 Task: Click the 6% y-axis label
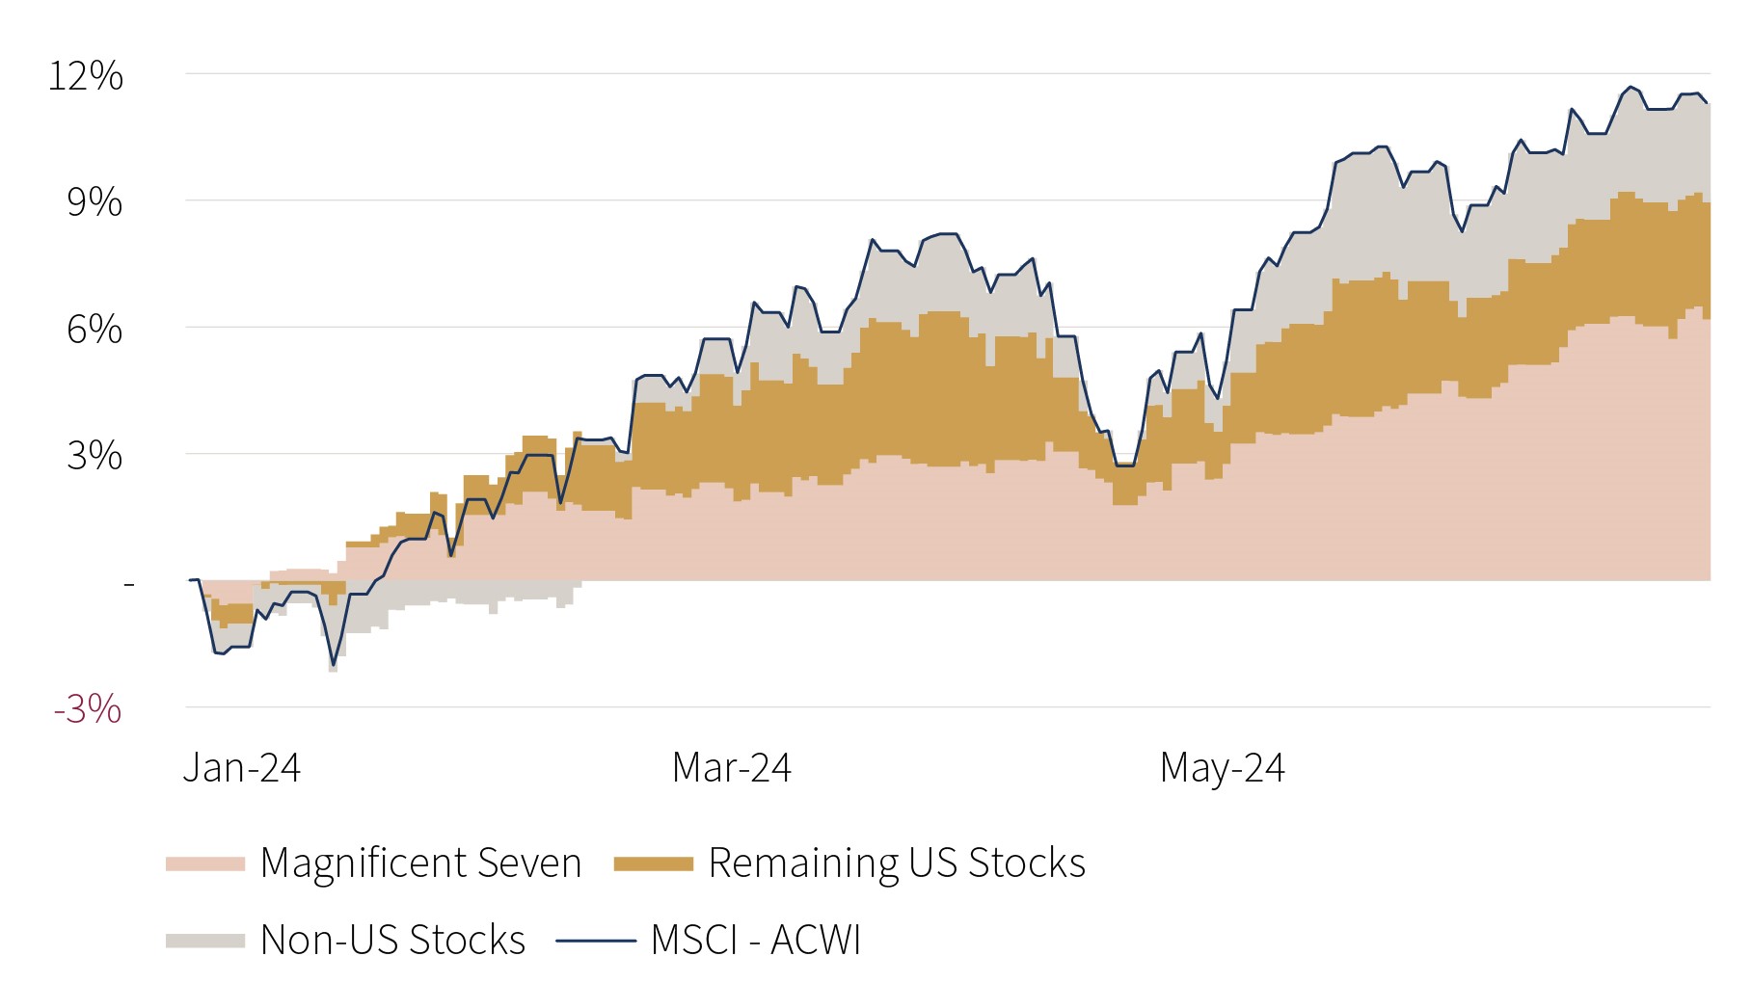click(x=94, y=330)
